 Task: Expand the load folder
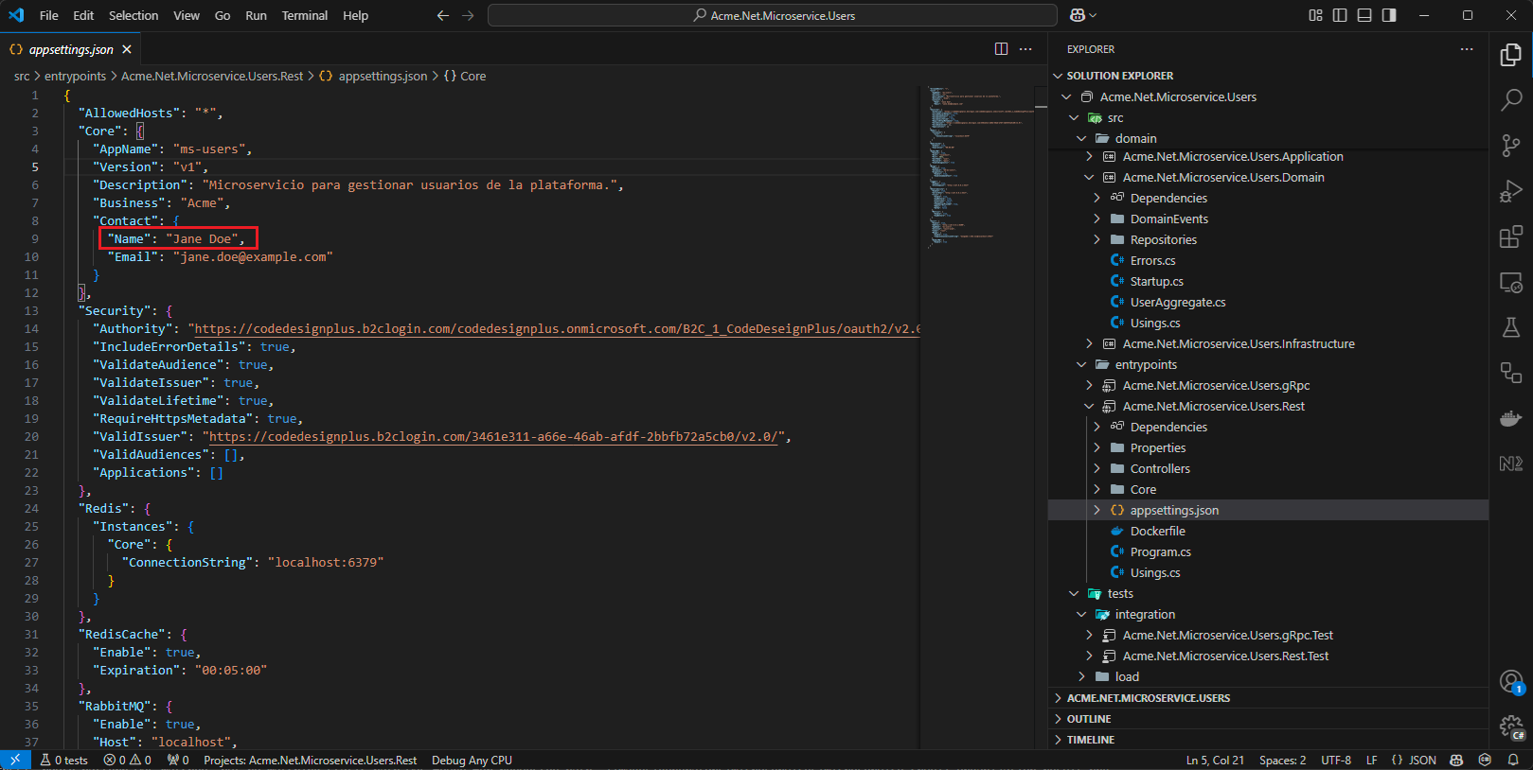tap(1081, 677)
